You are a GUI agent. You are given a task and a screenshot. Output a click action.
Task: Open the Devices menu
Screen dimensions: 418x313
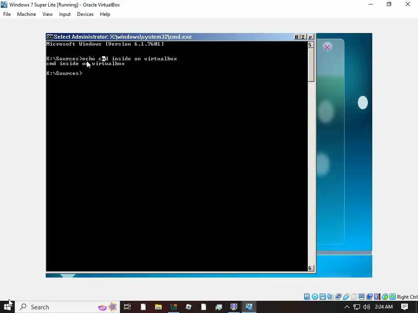[85, 14]
